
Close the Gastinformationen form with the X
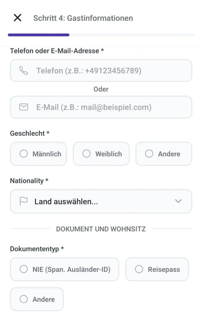[x=17, y=18]
